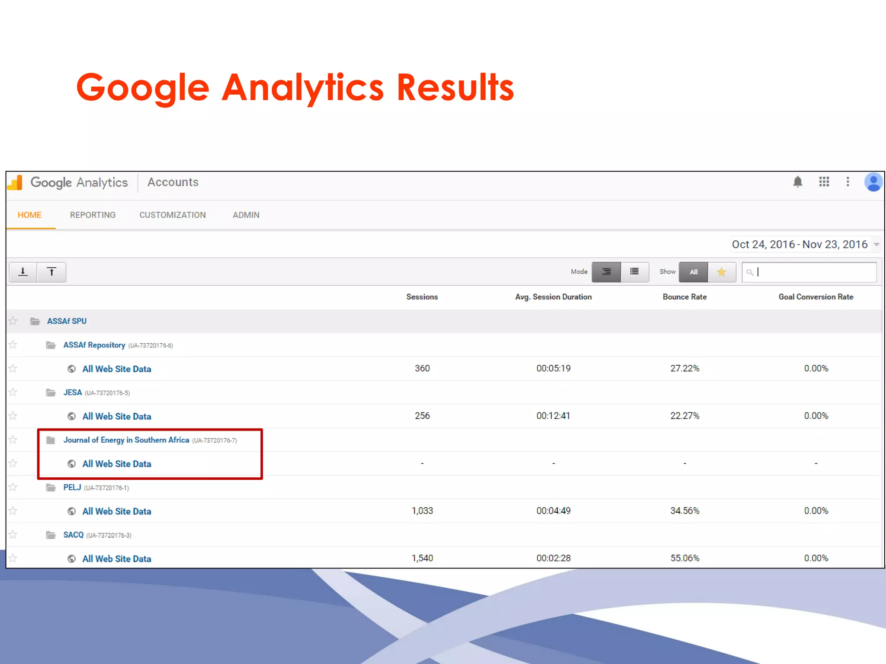Image resolution: width=886 pixels, height=664 pixels.
Task: Open the date range dropdown
Action: [x=806, y=244]
